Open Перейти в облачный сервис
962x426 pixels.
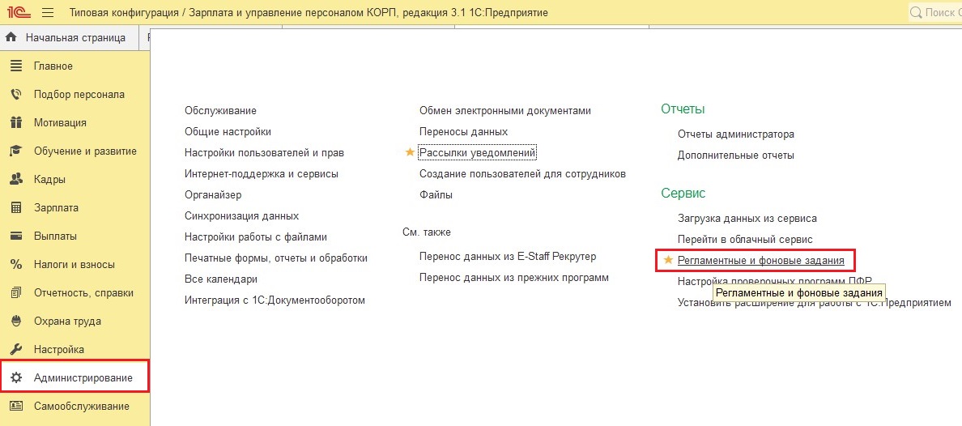point(745,240)
